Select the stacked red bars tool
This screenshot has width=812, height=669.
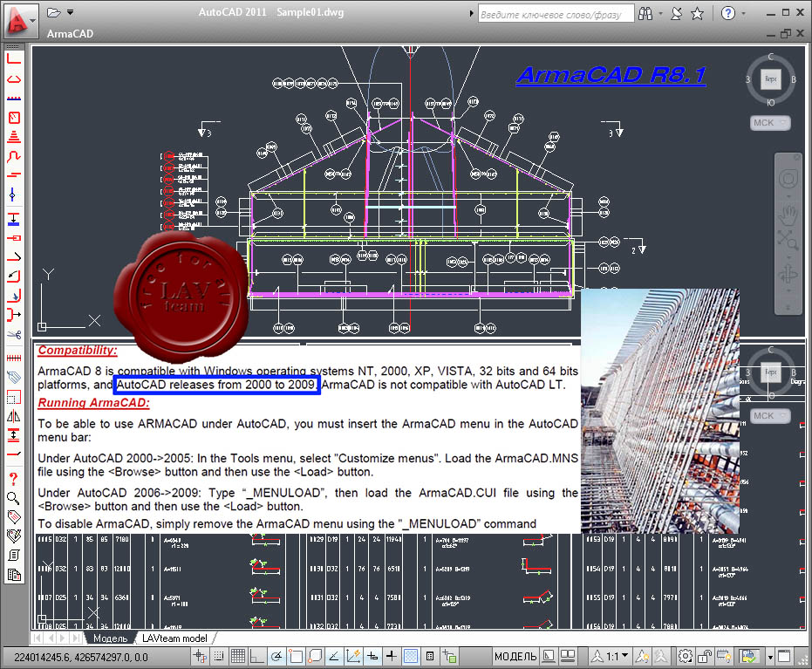click(x=14, y=137)
